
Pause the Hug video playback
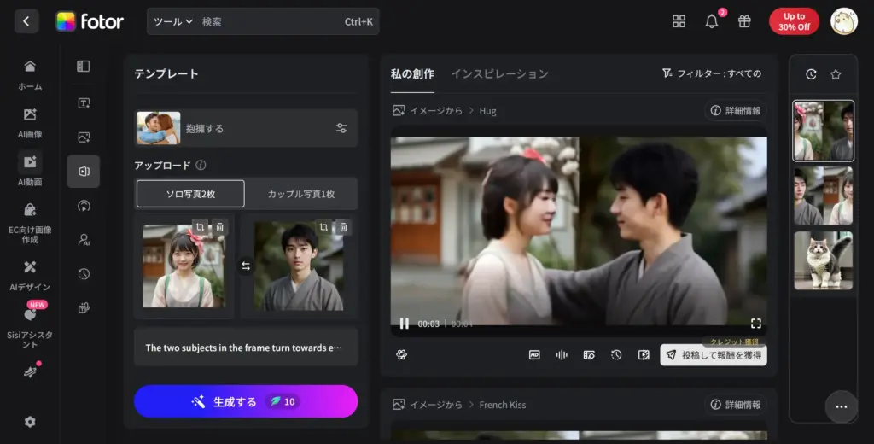point(405,324)
